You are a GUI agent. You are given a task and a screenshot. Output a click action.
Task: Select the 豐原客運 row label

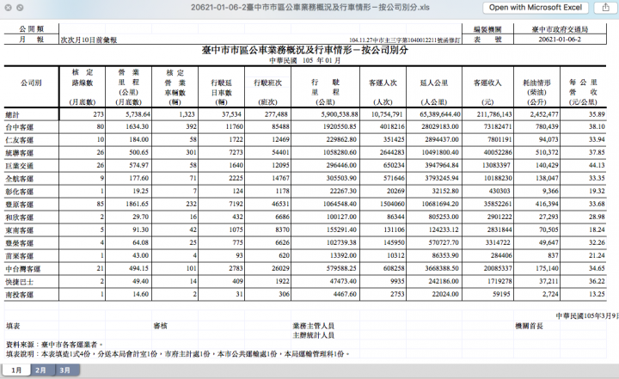pos(19,205)
